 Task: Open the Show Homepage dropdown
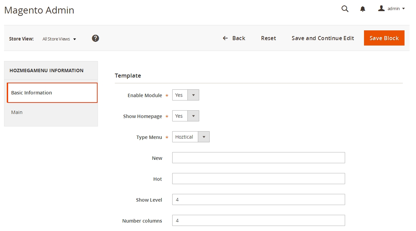point(186,116)
